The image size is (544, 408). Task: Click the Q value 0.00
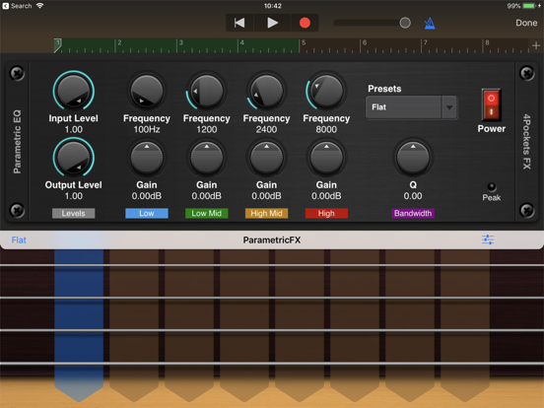tap(413, 196)
